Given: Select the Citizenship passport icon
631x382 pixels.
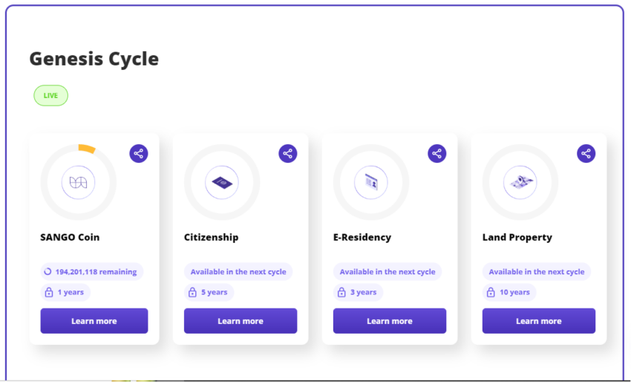Looking at the screenshot, I should pyautogui.click(x=222, y=183).
